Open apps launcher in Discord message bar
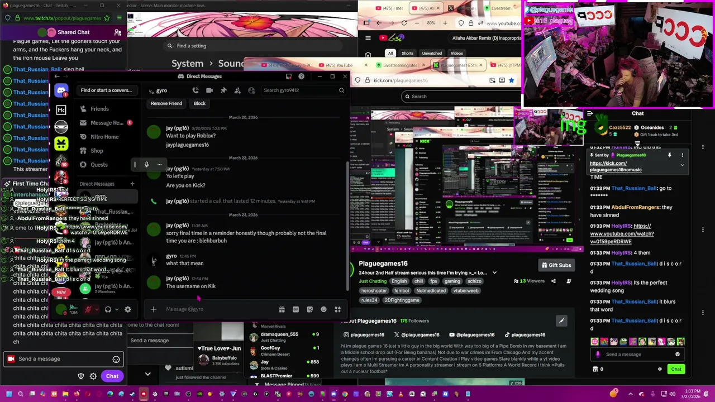This screenshot has width=715, height=402. point(337,309)
